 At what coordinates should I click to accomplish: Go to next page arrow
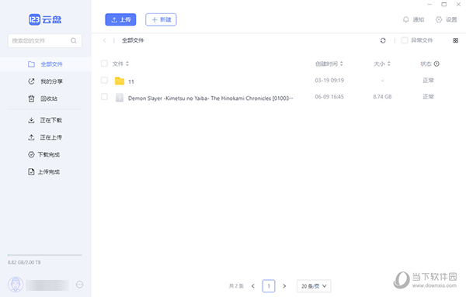[x=284, y=286]
